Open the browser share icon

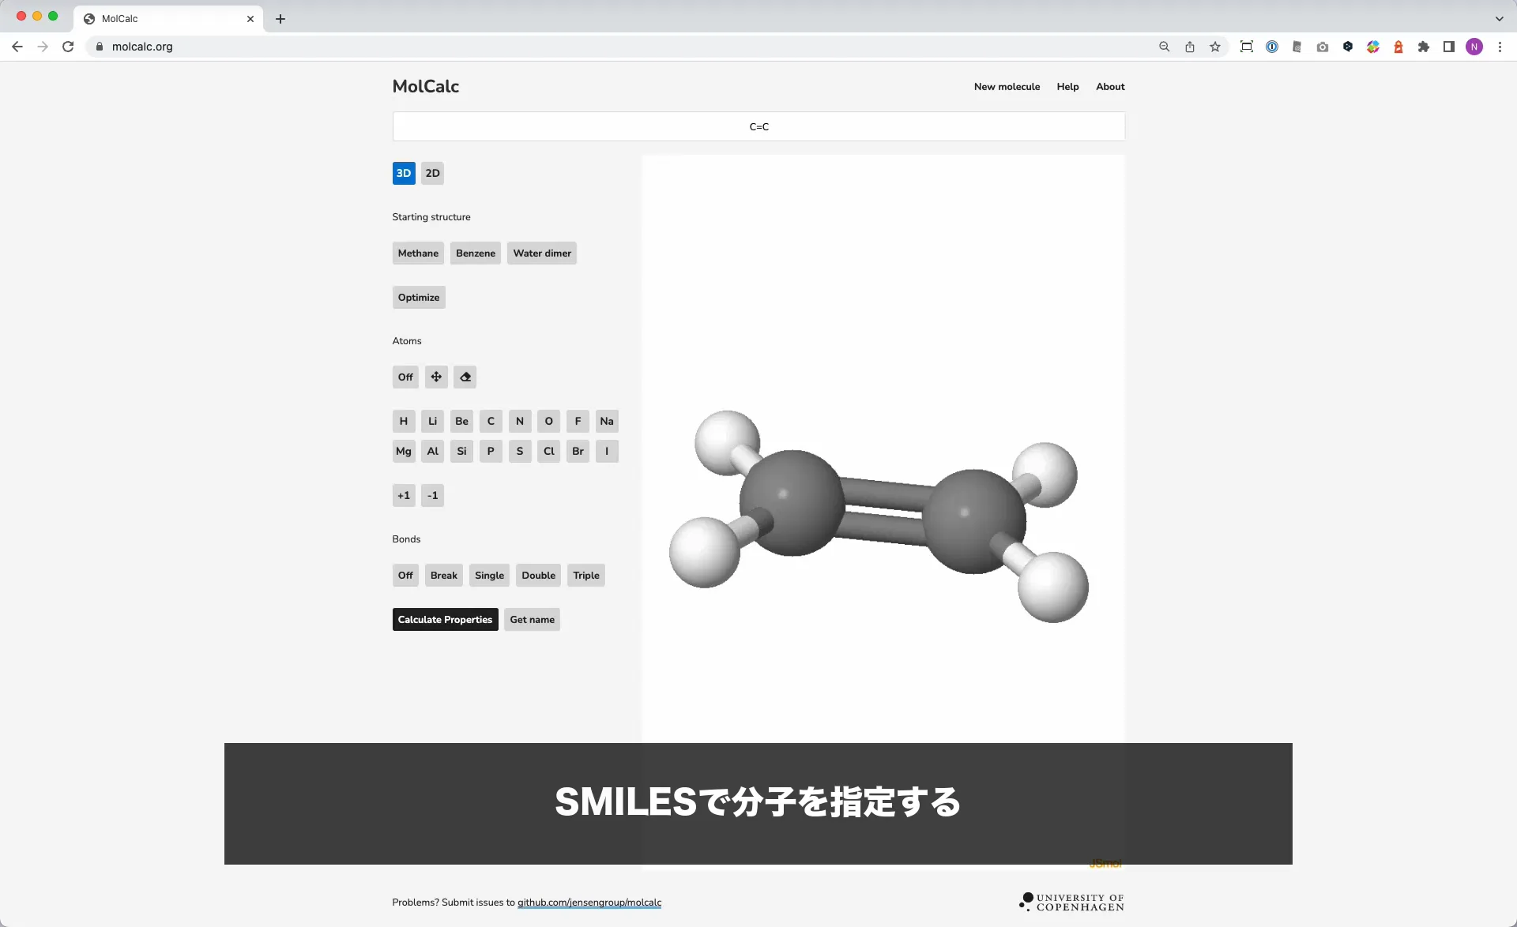click(1190, 47)
